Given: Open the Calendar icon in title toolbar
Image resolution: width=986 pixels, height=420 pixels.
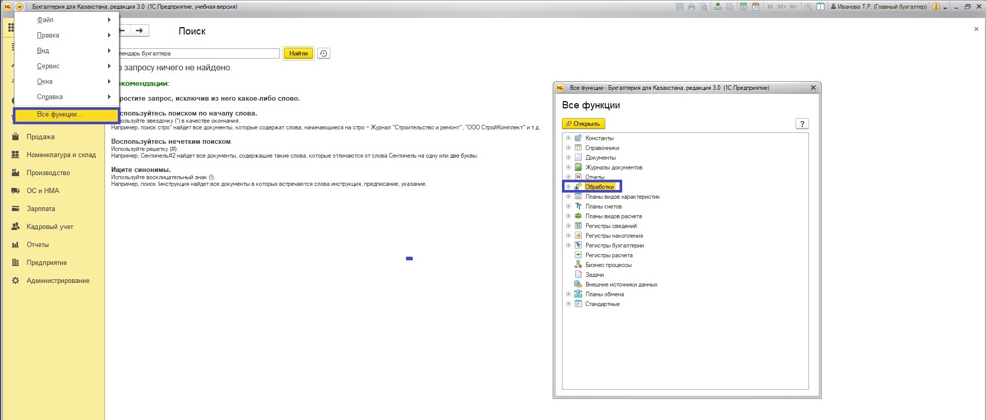Looking at the screenshot, I should [755, 7].
